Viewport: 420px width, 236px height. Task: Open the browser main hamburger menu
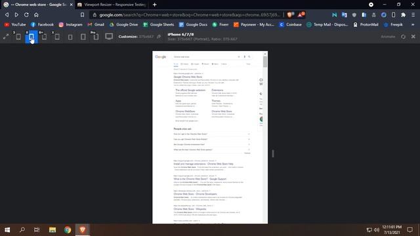coord(413,15)
